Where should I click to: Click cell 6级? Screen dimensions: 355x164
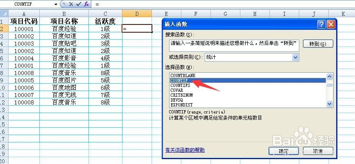105,88
